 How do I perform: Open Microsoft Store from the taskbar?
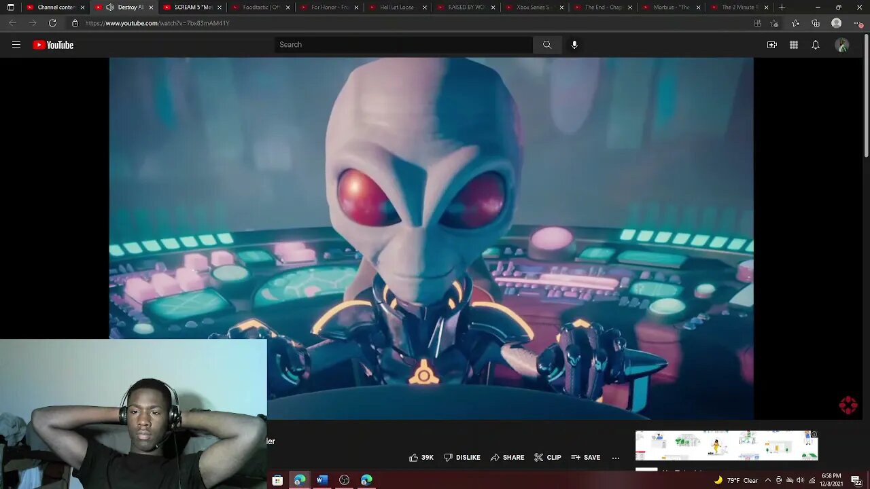(x=277, y=480)
